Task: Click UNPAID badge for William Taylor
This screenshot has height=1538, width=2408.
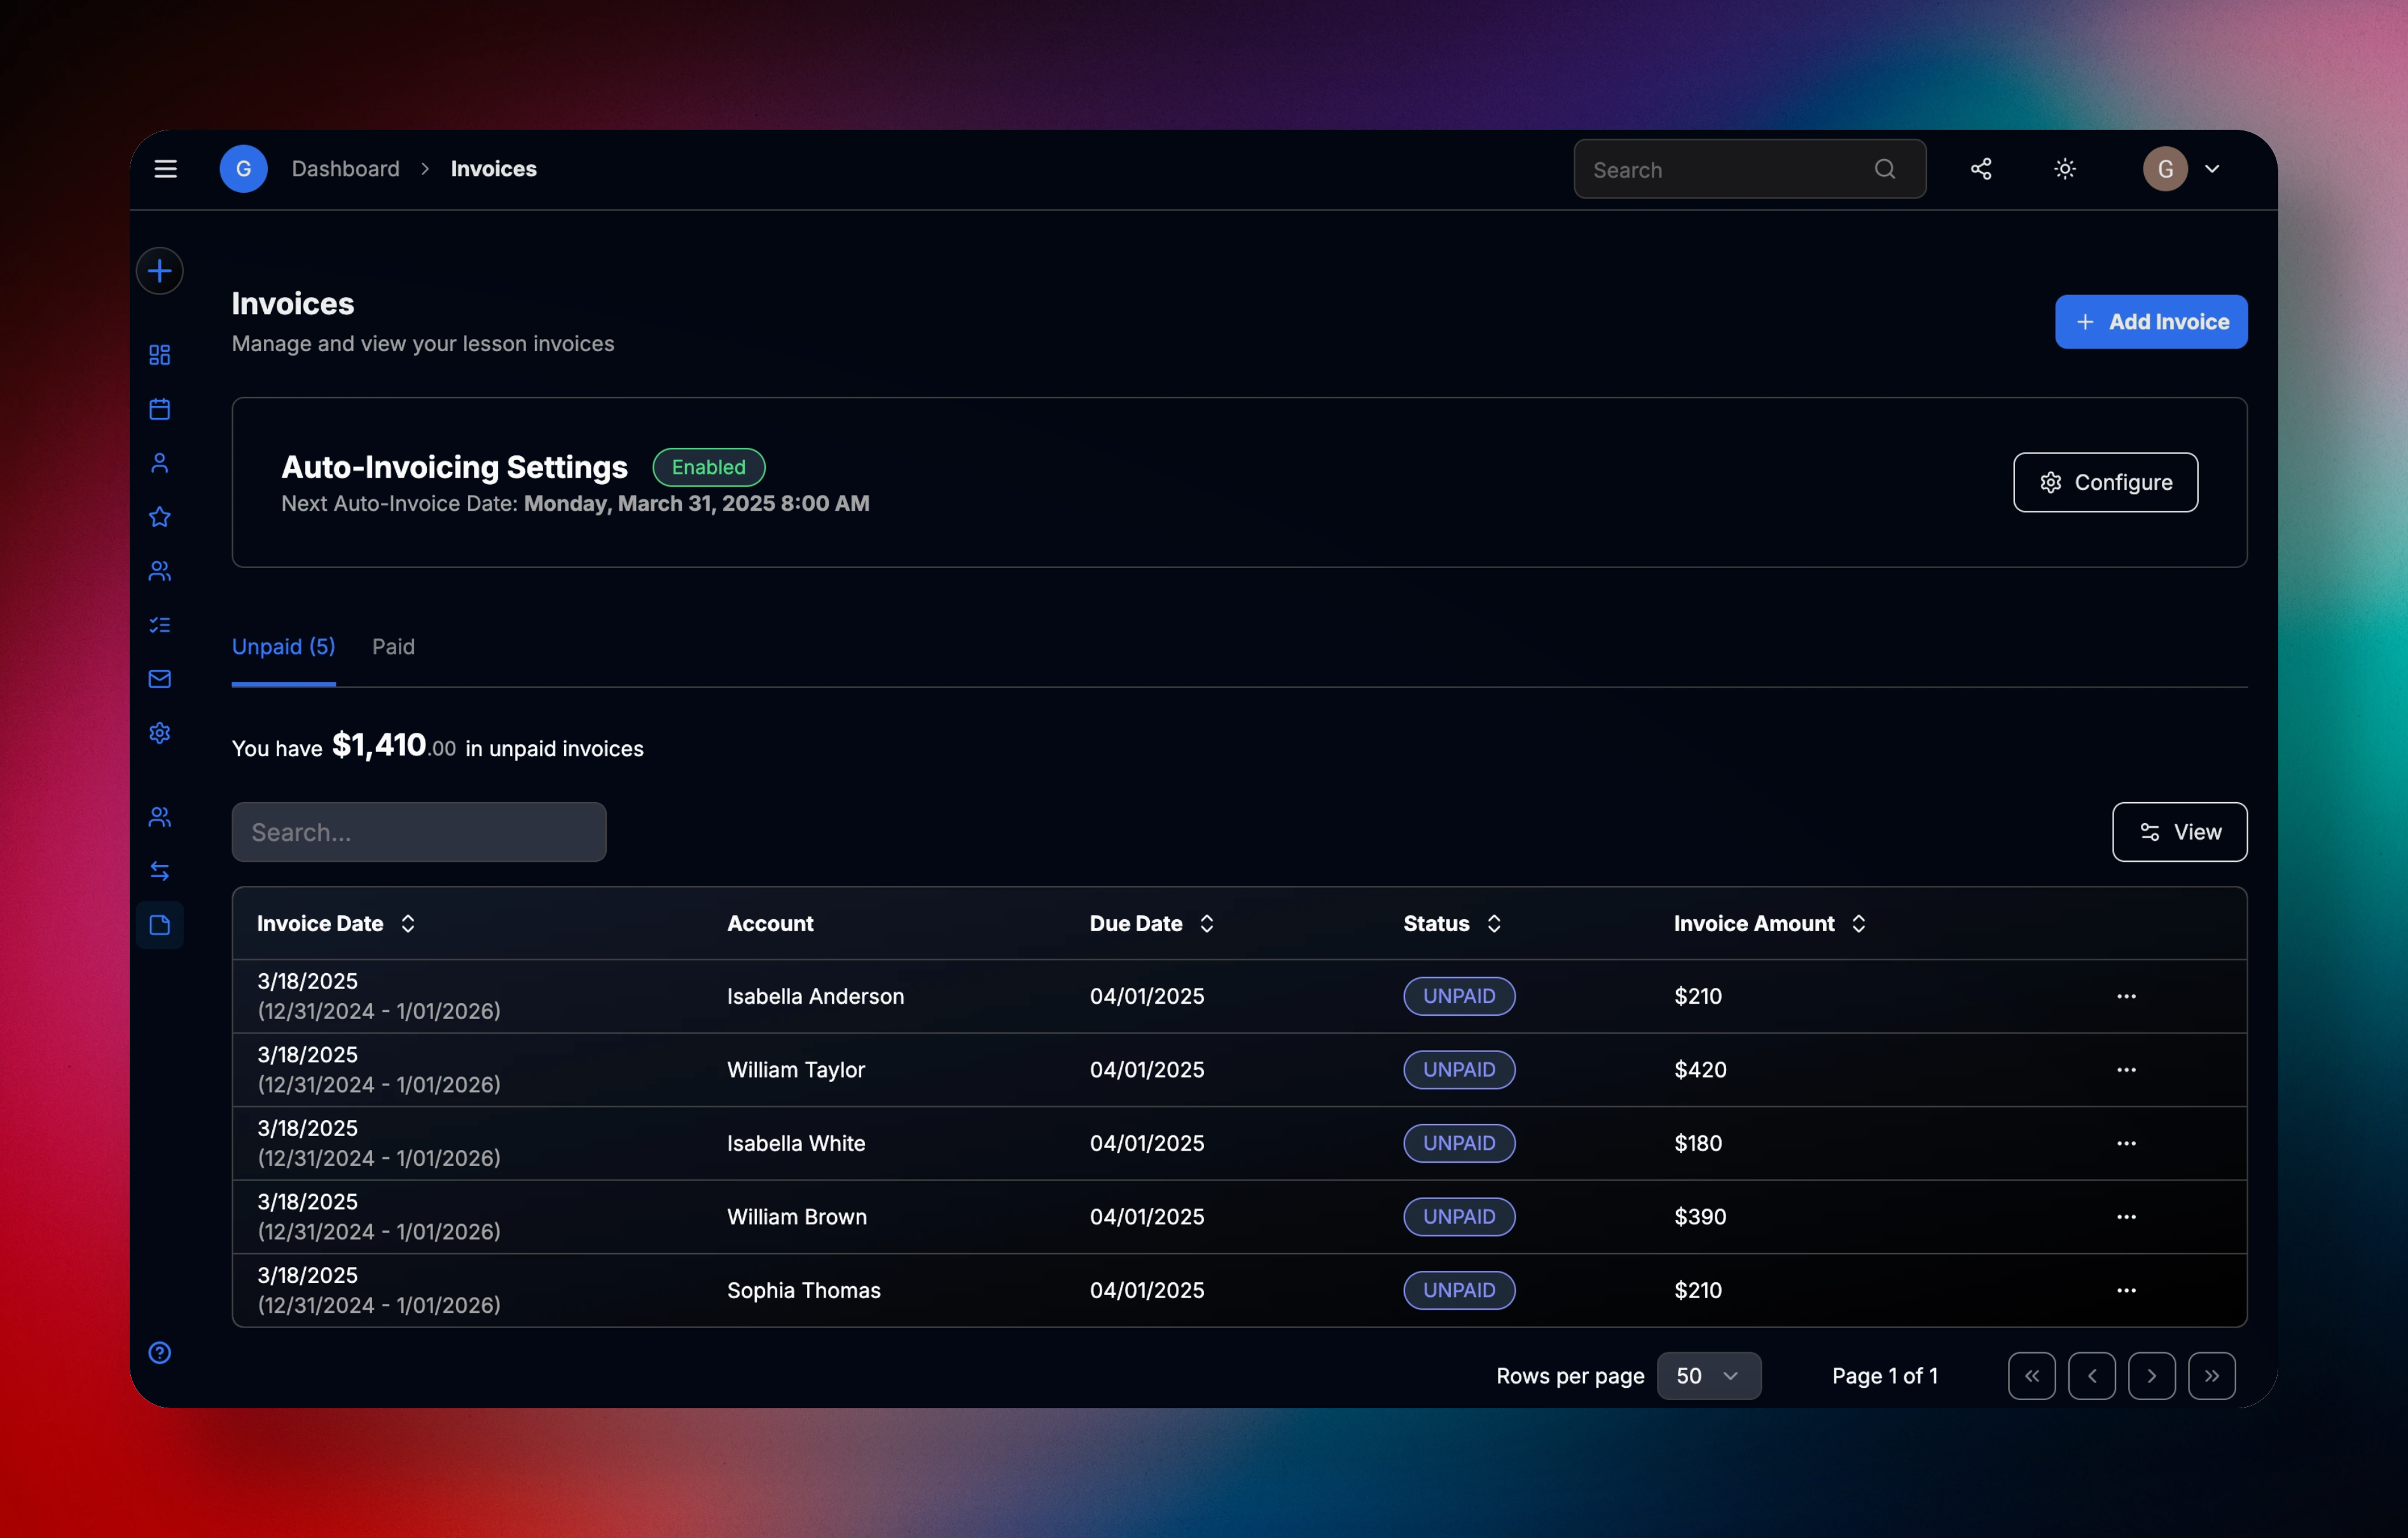Action: point(1459,1070)
